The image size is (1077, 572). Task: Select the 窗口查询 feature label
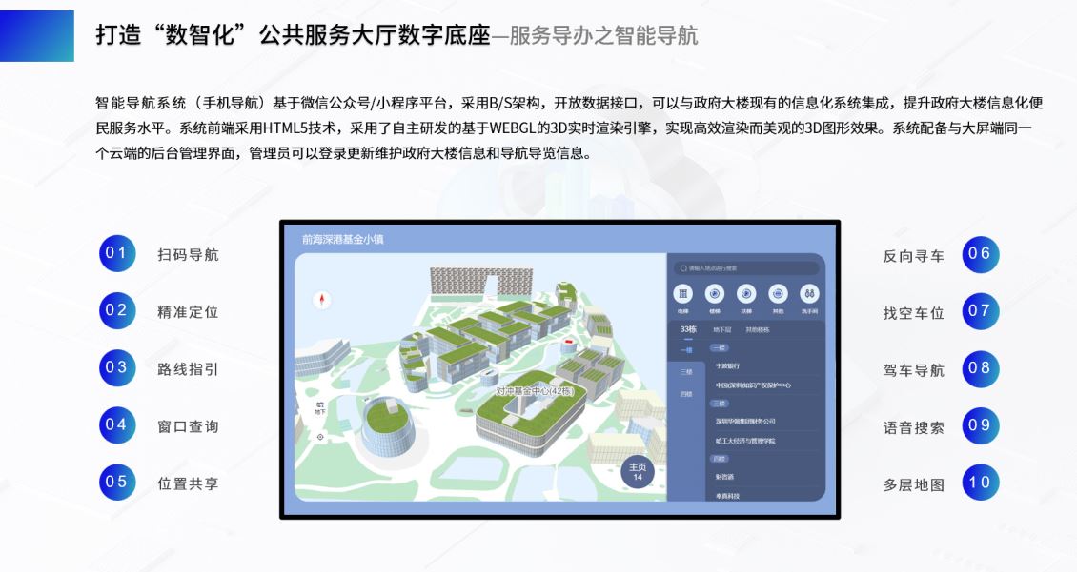(188, 426)
